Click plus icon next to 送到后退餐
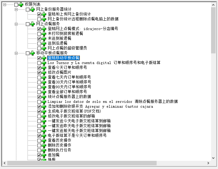 tap(44, 43)
